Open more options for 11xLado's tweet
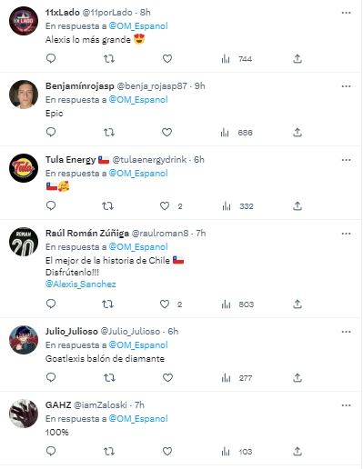 coord(346,13)
